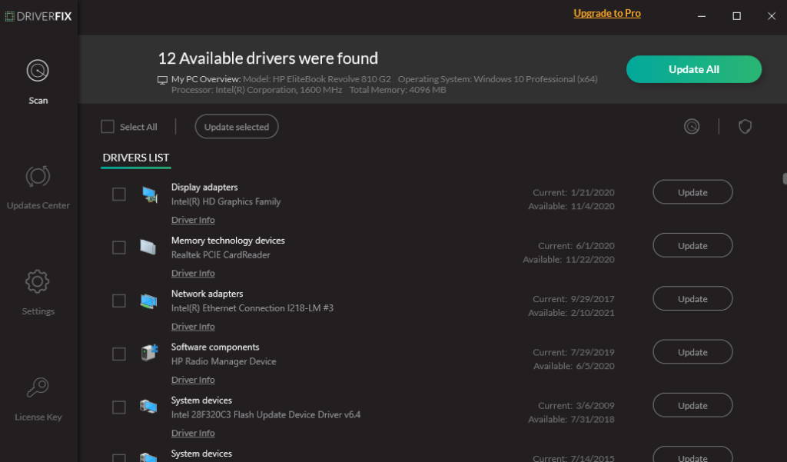The height and width of the screenshot is (462, 787).
Task: Open Driver Info for Intel HD Graphics Family
Action: coord(193,220)
